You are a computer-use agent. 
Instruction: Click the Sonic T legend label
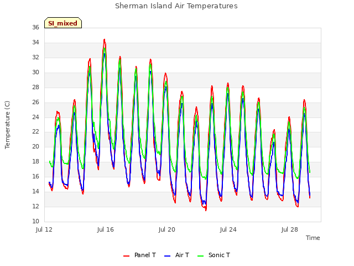pyautogui.click(x=219, y=255)
